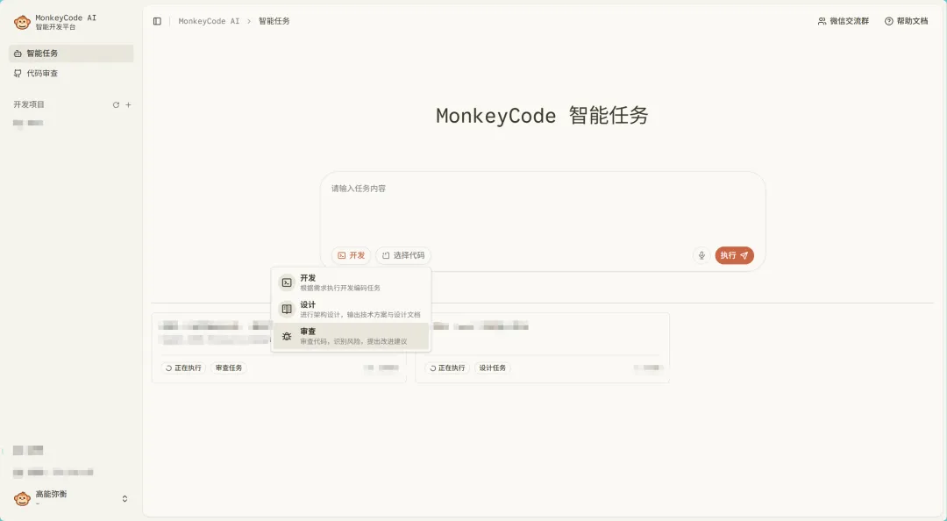Select 审查 from the mode menu

tap(351, 336)
